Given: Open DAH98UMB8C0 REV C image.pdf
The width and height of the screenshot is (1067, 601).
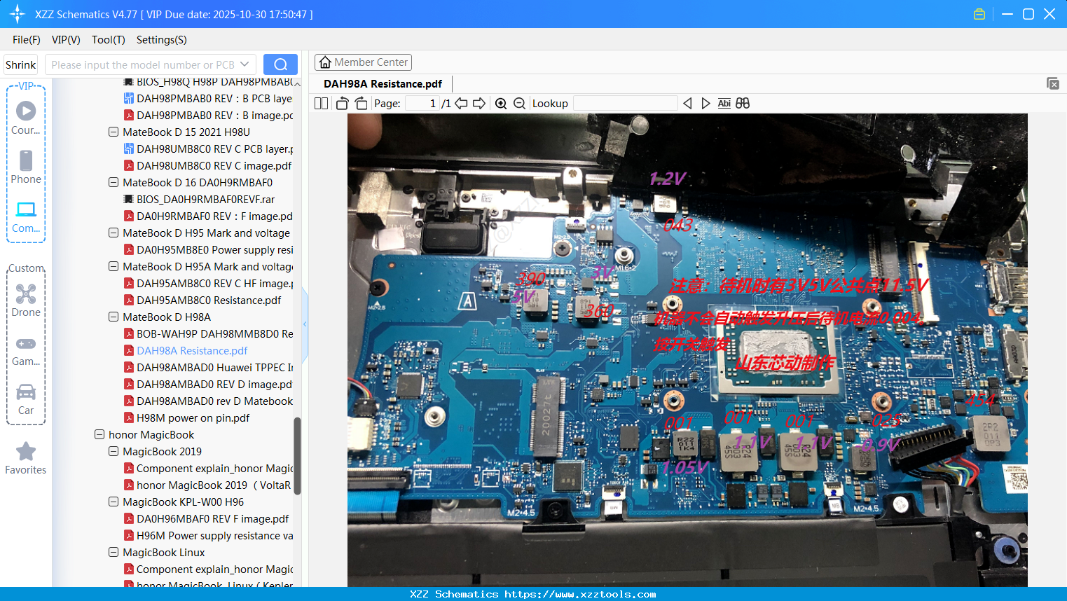Looking at the screenshot, I should click(207, 165).
